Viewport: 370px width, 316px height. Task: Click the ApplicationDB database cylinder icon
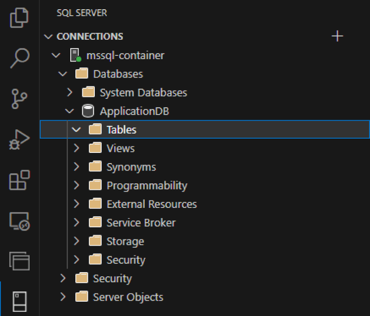88,111
